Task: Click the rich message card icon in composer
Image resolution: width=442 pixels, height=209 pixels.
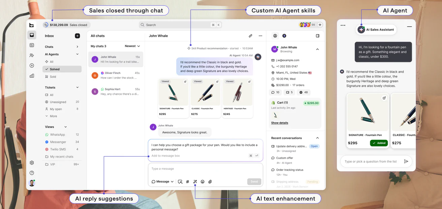Action: [x=180, y=181]
